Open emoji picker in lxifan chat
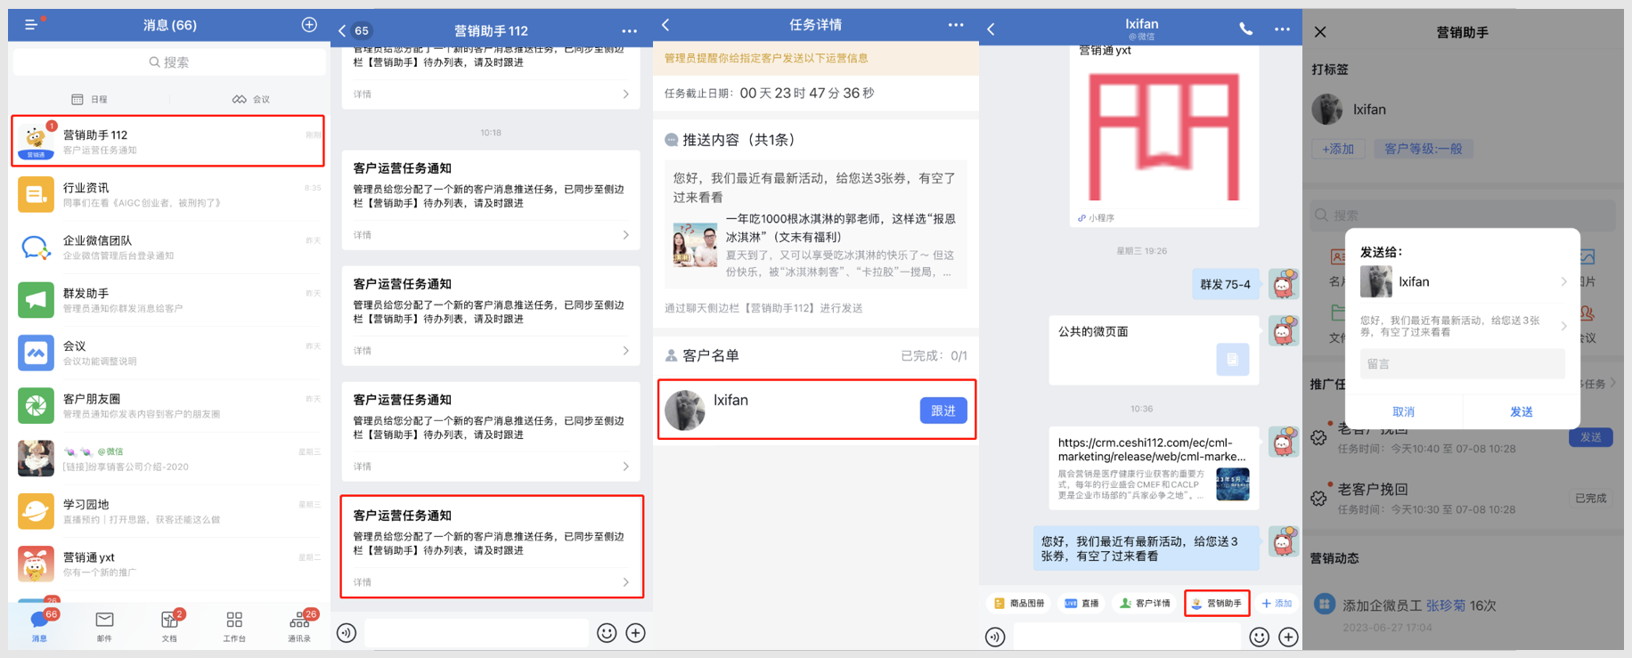The width and height of the screenshot is (1632, 658). 1259,637
